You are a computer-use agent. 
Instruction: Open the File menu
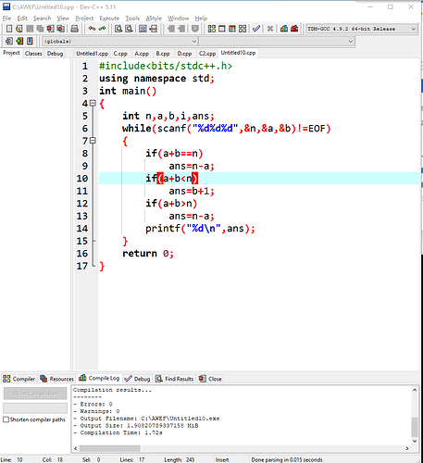(x=6, y=19)
